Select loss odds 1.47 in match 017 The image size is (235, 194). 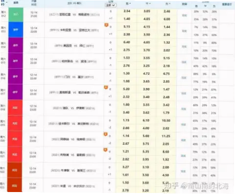coord(166,89)
